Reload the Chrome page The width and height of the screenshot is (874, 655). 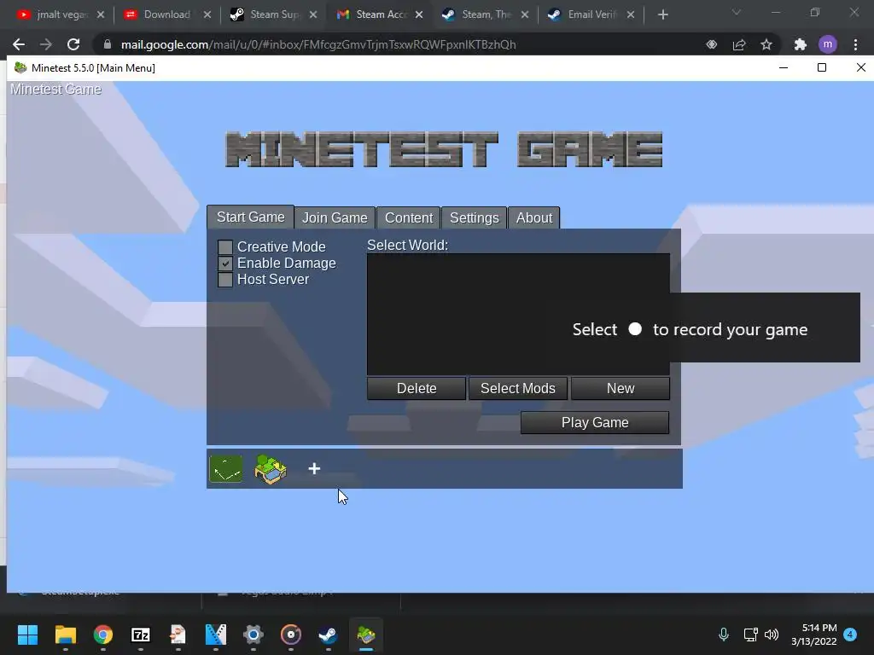(73, 44)
